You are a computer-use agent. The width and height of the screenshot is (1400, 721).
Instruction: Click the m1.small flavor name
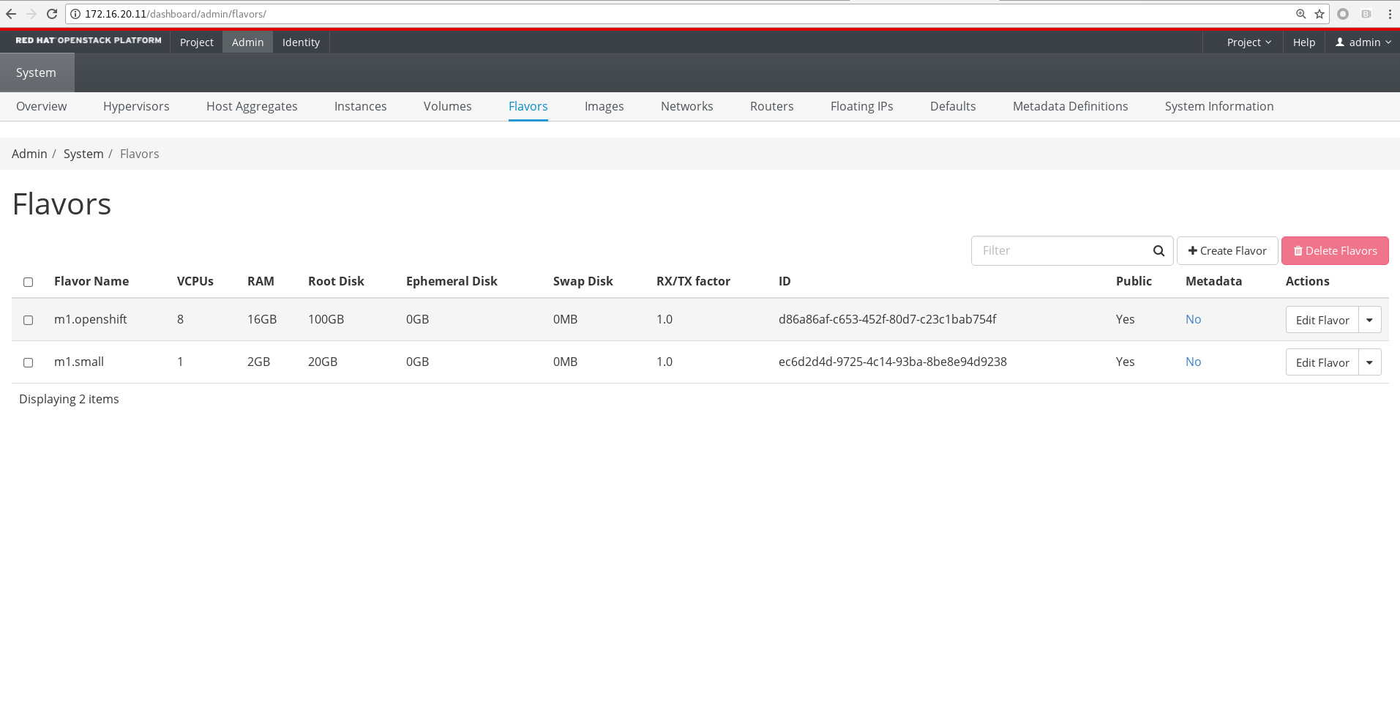79,362
